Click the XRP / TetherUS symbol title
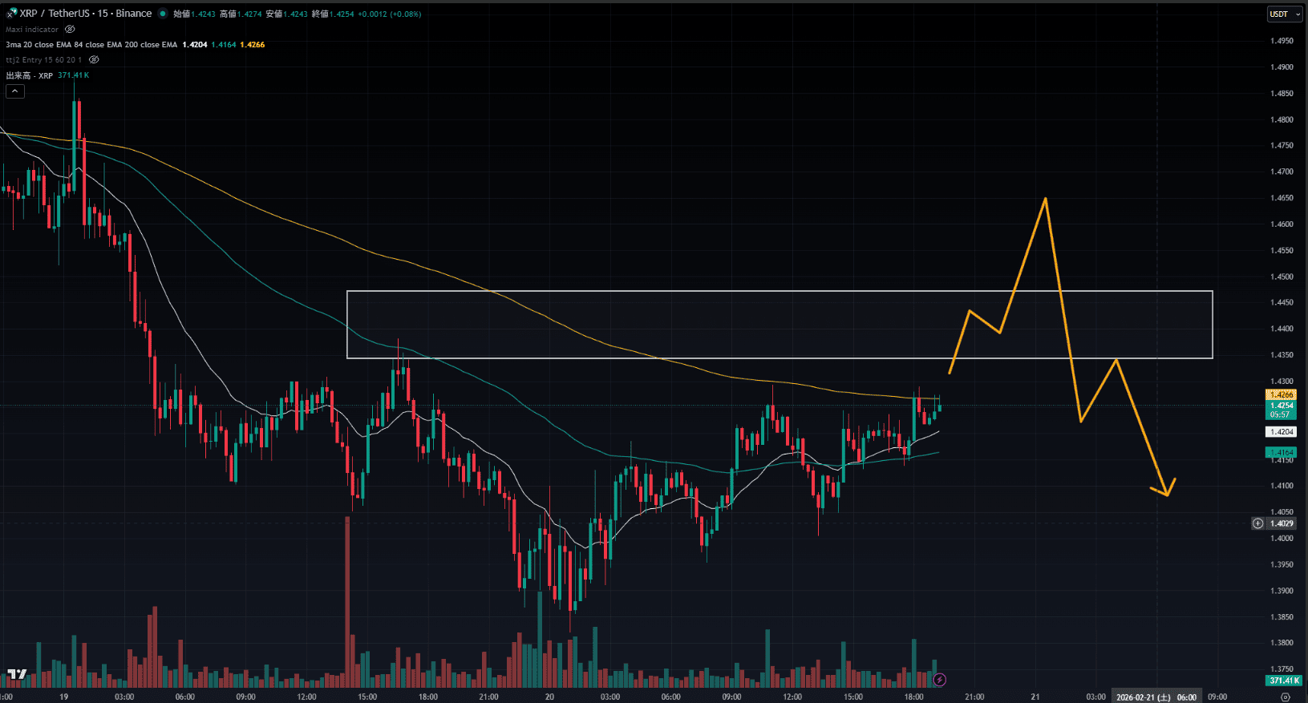The width and height of the screenshot is (1308, 703). tap(85, 14)
